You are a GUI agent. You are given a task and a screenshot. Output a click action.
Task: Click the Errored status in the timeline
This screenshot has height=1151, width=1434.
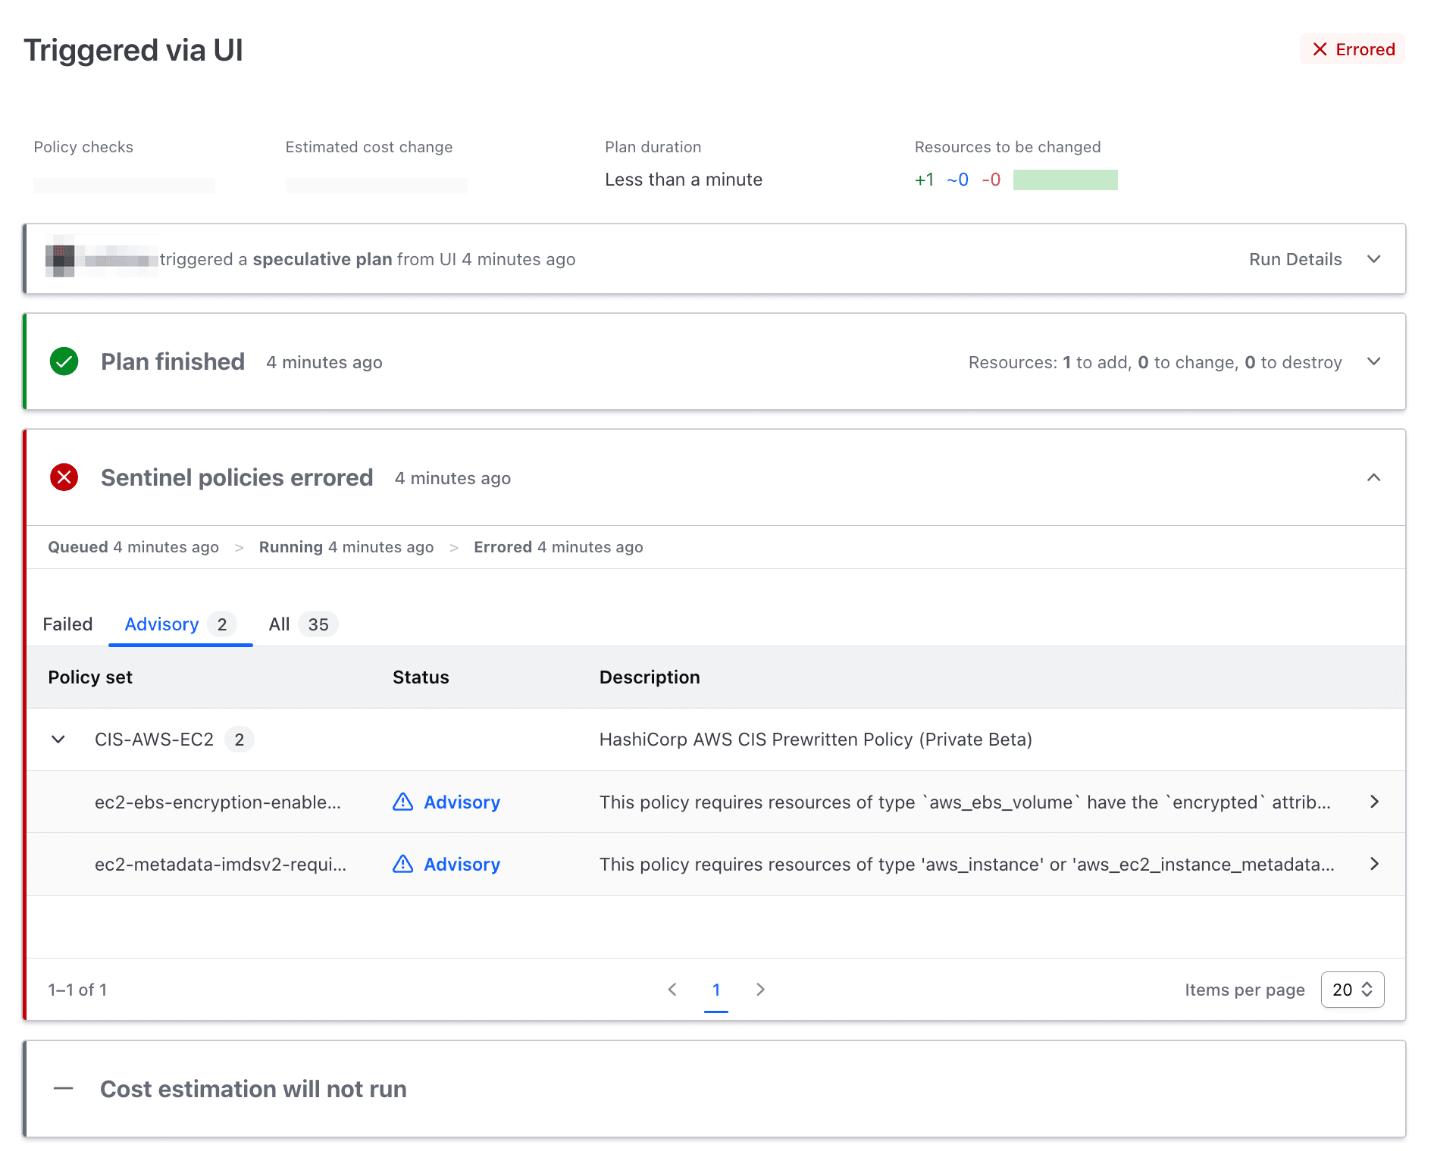tap(503, 546)
